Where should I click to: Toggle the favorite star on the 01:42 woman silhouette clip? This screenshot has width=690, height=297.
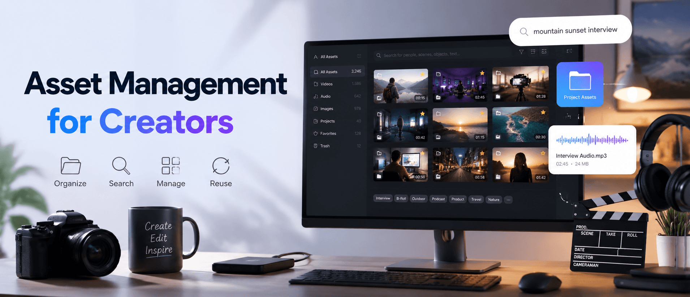click(543, 153)
